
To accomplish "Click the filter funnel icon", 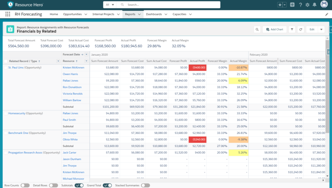I will pos(292,29).
